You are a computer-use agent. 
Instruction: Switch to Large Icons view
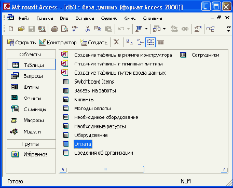(129, 42)
